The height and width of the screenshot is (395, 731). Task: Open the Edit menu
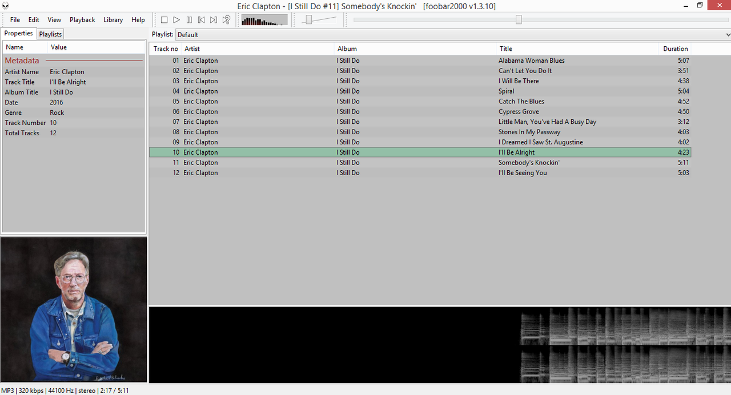coord(34,19)
